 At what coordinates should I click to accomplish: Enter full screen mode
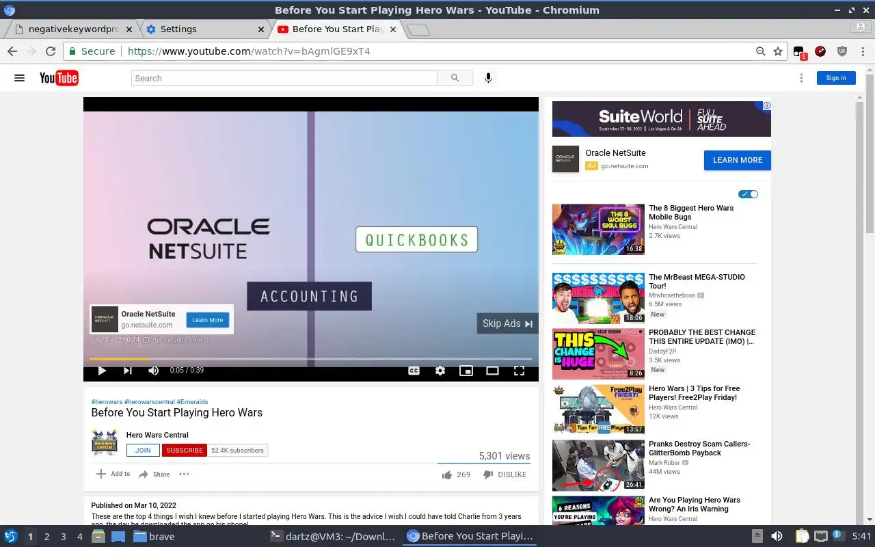click(519, 371)
